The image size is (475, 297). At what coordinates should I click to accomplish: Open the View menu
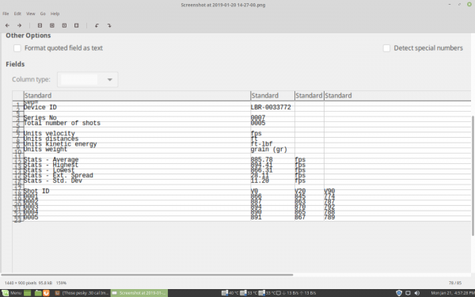coord(31,13)
